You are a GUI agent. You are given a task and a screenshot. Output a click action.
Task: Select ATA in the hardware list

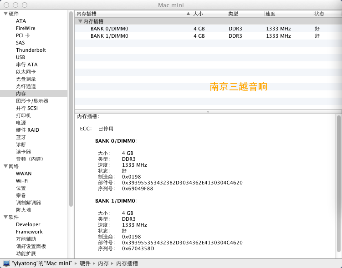21,21
